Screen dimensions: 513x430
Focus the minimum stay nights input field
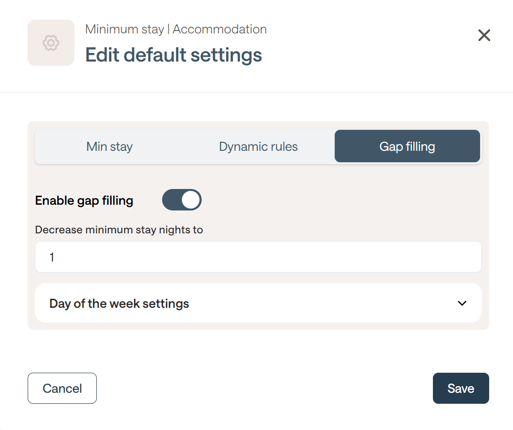click(x=258, y=257)
